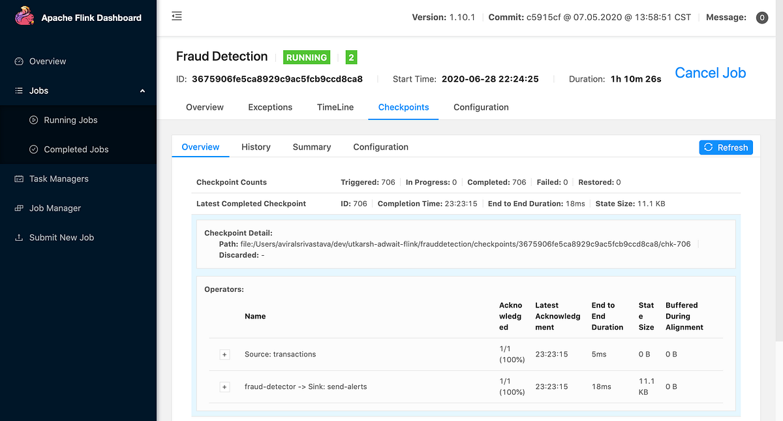Open the checkpoint History sub-tab
Image resolution: width=783 pixels, height=421 pixels.
(x=256, y=147)
